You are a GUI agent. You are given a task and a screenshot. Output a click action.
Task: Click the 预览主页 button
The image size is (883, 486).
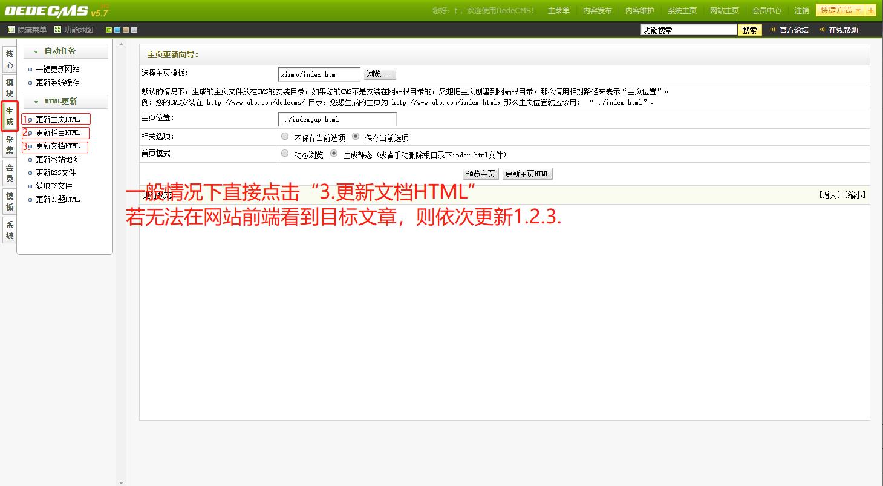(481, 174)
